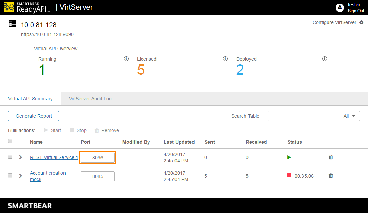
Task: Open the All search filter dropdown
Action: (349, 116)
